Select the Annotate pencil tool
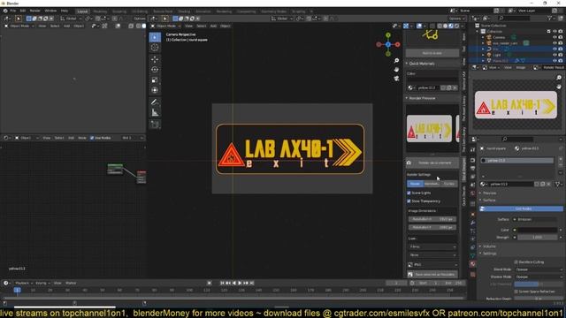The width and height of the screenshot is (566, 318). [155, 102]
